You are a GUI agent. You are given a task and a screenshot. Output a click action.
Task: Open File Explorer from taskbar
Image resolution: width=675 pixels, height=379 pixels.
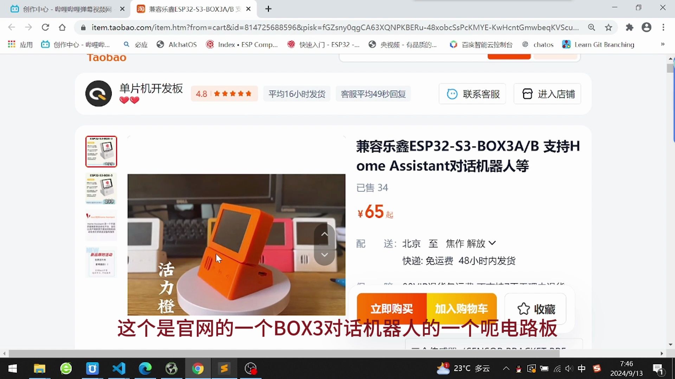[x=39, y=368]
